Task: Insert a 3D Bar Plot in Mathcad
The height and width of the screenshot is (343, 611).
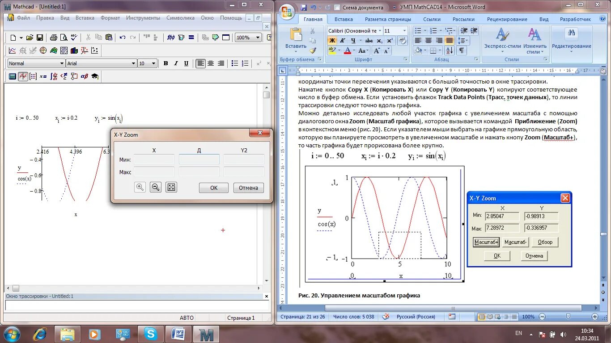Action: pos(74,50)
